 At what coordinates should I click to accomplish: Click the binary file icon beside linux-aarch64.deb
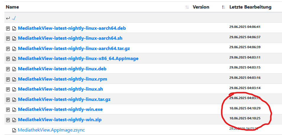[x=14, y=29]
